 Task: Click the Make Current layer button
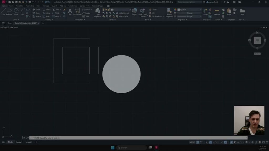(123, 13)
